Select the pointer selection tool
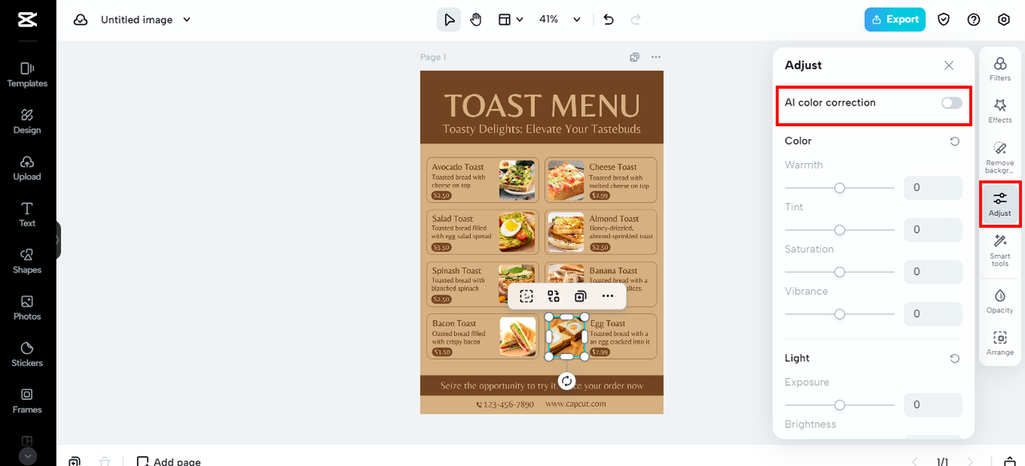This screenshot has width=1025, height=466. [449, 20]
